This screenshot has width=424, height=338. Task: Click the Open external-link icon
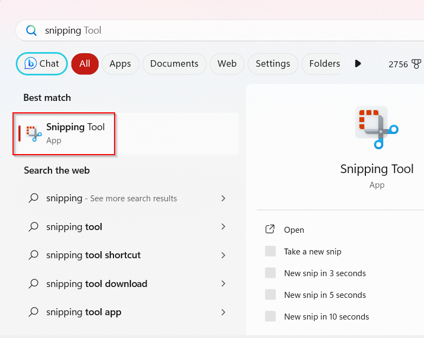[270, 229]
